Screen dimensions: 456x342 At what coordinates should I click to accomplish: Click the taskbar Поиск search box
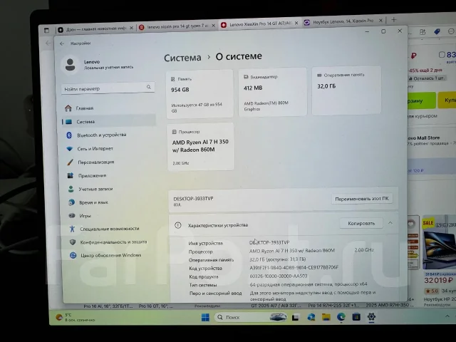[251, 317]
